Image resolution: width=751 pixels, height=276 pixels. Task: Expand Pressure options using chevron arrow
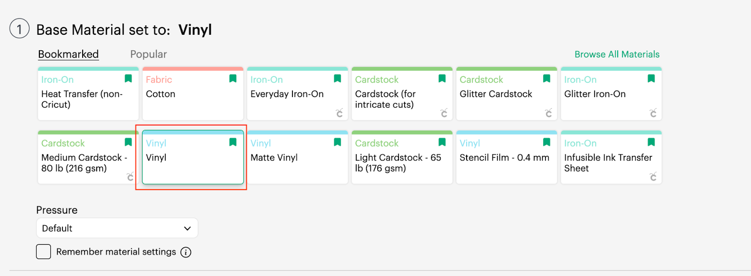point(187,229)
